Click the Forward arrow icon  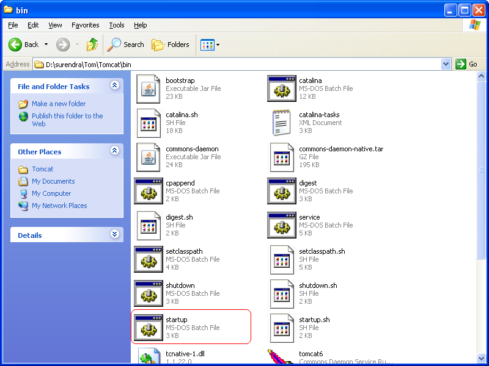pos(63,45)
